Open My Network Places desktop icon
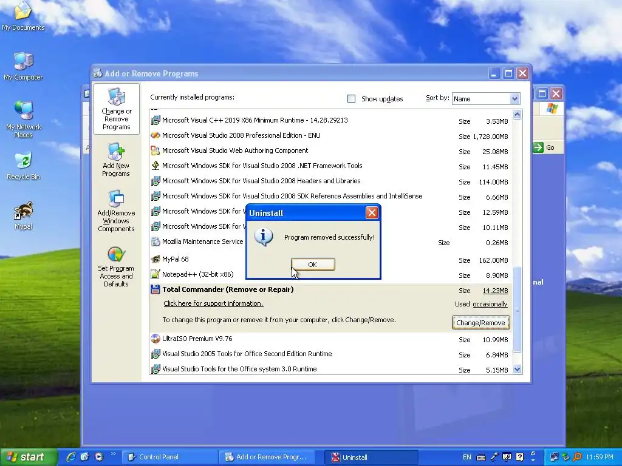Image resolution: width=622 pixels, height=466 pixels. point(23,119)
